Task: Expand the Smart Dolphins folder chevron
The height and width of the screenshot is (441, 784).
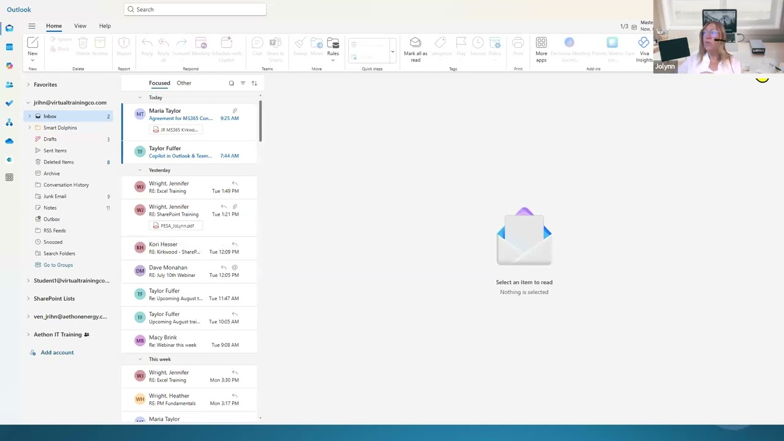Action: click(x=29, y=128)
